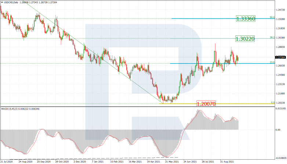Click the 1.20070 low price label
This screenshot has width=287, height=164.
pyautogui.click(x=206, y=104)
